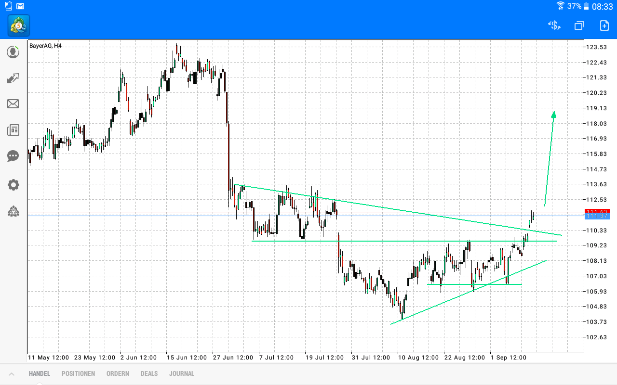Open the Traders Community section
The width and height of the screenshot is (617, 385).
[13, 212]
